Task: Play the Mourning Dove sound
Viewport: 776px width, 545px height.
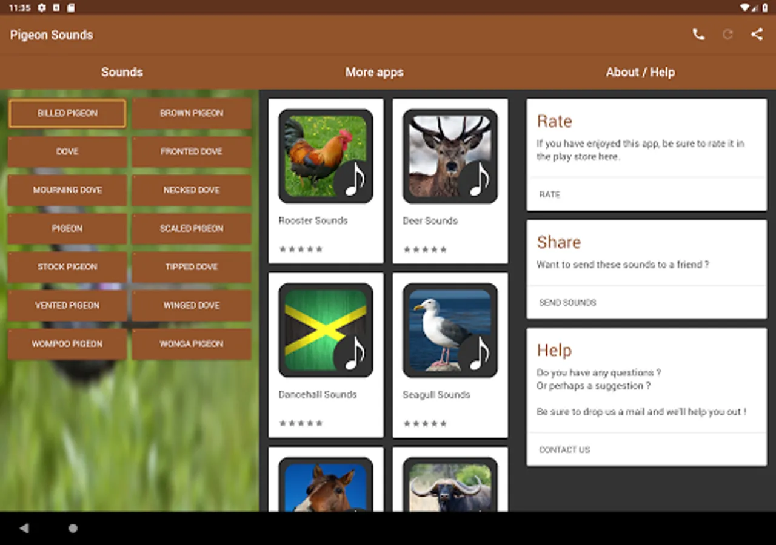Action: pyautogui.click(x=67, y=190)
